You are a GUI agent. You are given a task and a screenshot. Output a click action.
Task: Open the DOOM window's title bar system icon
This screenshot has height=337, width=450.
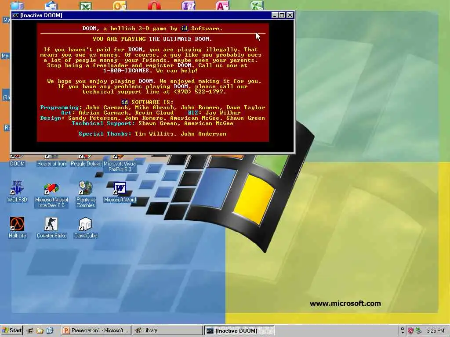(x=15, y=15)
